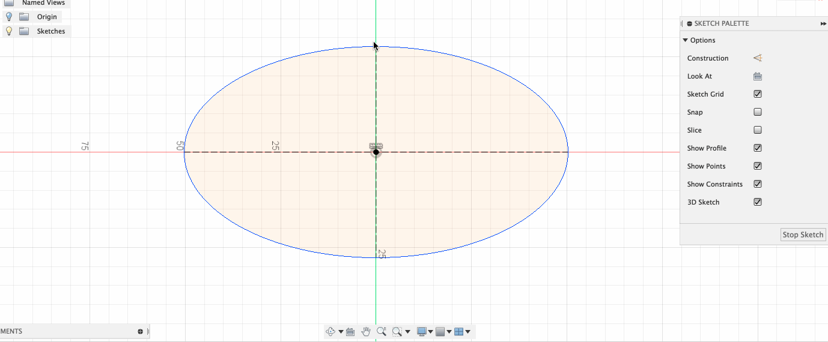Viewport: 828px width, 342px height.
Task: Uncheck the Sketch Grid checkbox
Action: (x=758, y=94)
